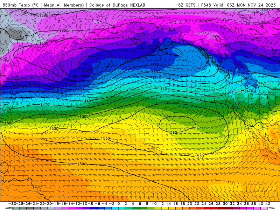Select the -8 value on the temperature scale
The image size is (280, 210).
[x=91, y=204]
